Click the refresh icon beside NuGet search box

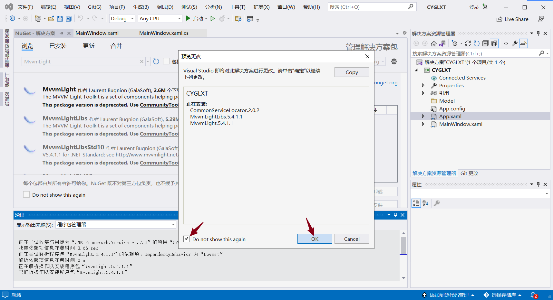click(x=156, y=61)
